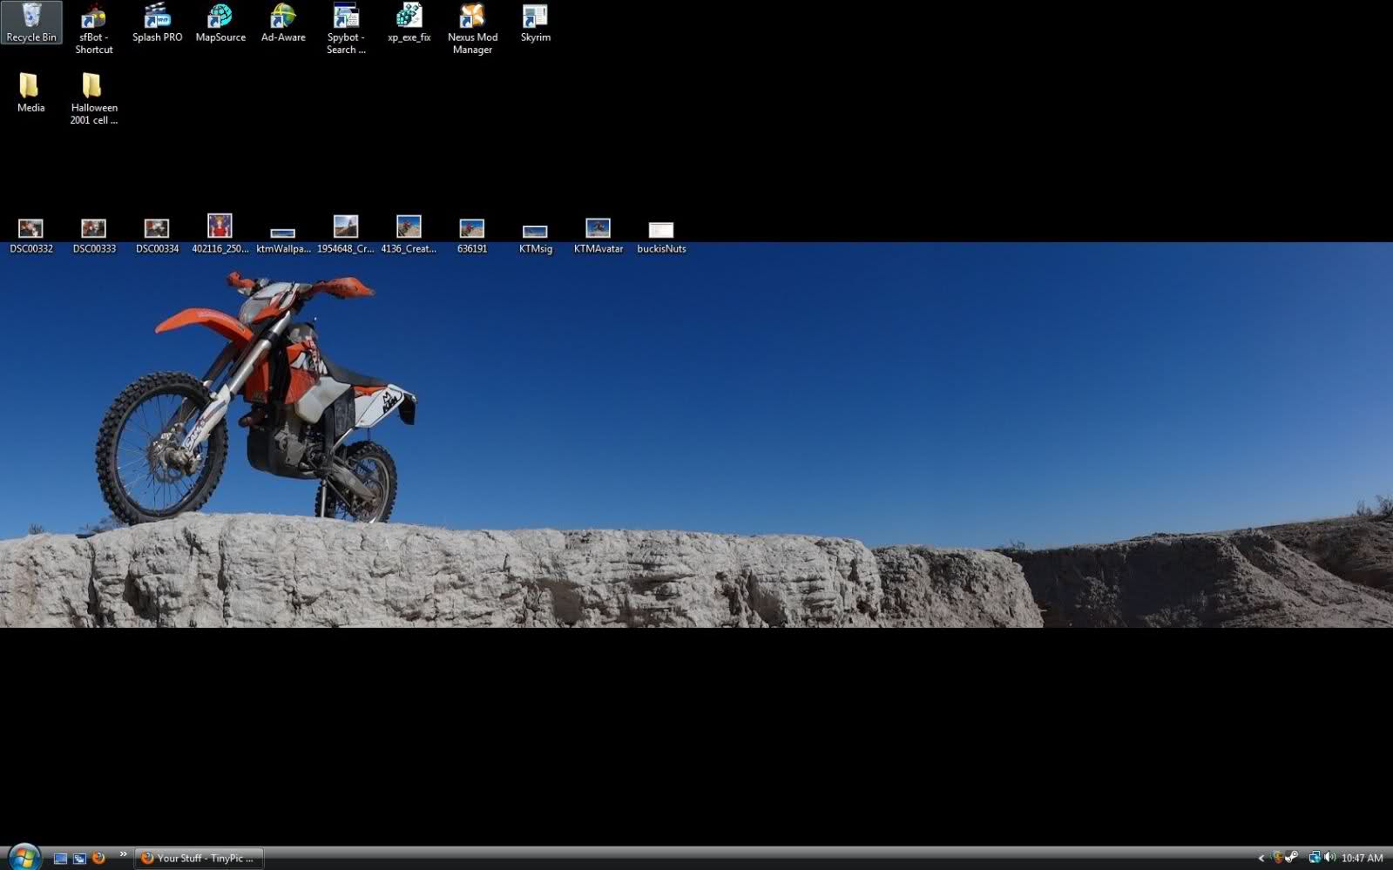Select the MapSource desktop icon
1393x870 pixels.
click(220, 23)
